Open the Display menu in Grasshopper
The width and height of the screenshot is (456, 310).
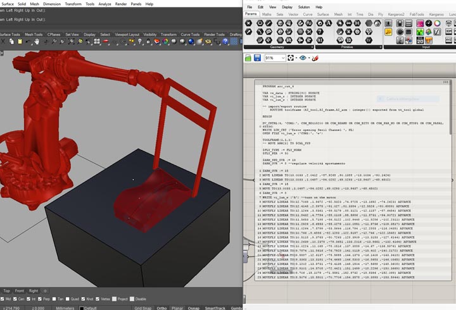(287, 7)
